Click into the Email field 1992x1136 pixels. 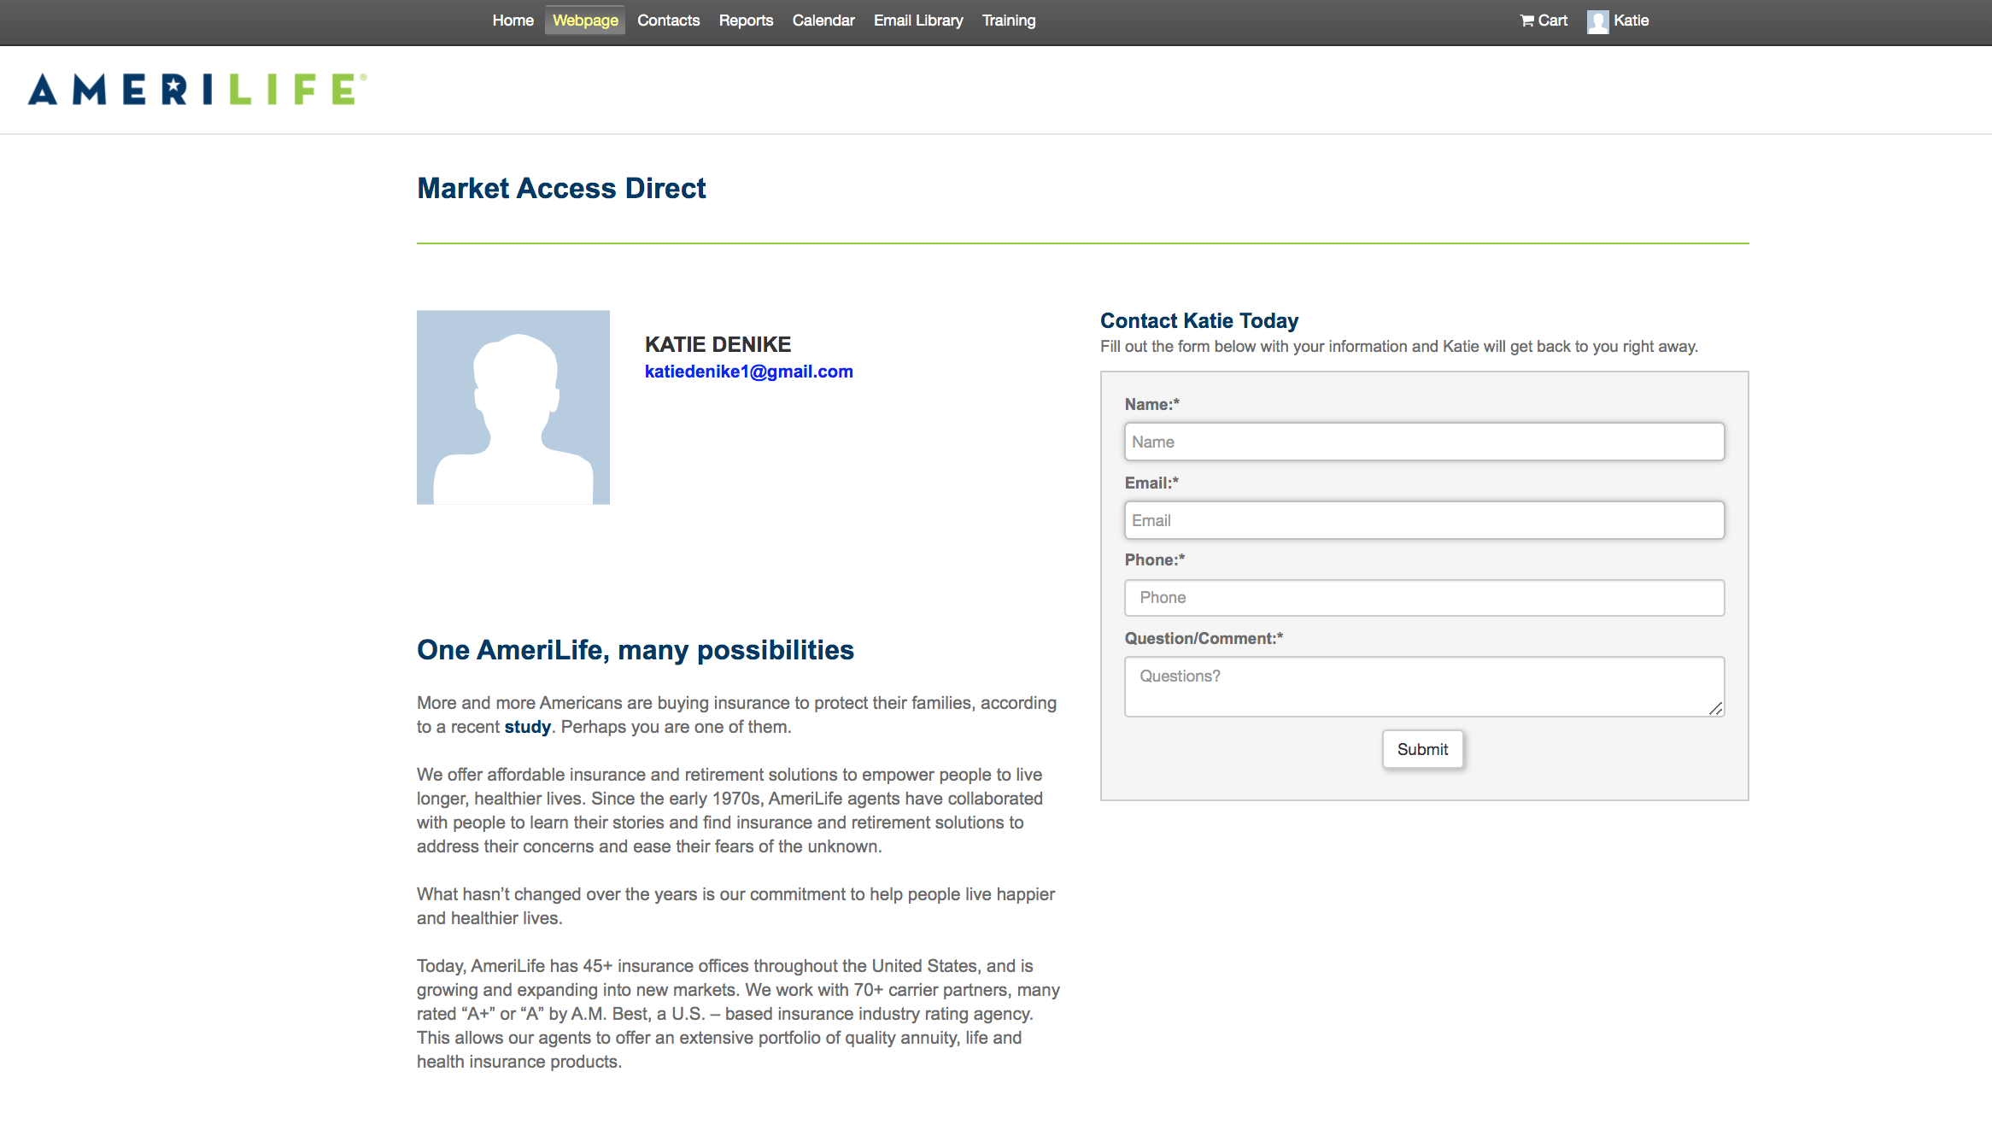(1424, 520)
